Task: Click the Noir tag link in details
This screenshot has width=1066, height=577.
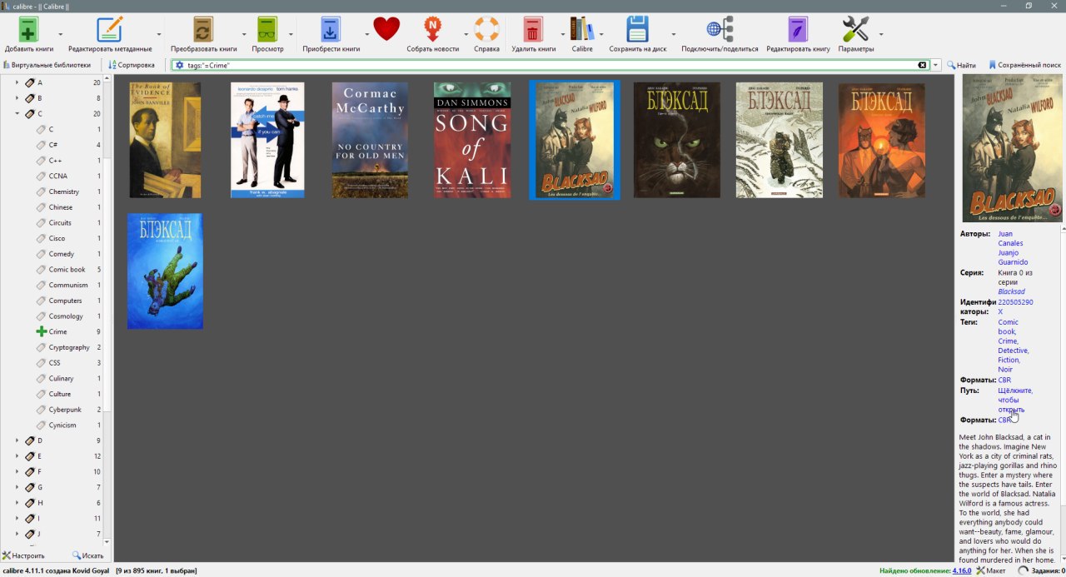Action: [1005, 370]
